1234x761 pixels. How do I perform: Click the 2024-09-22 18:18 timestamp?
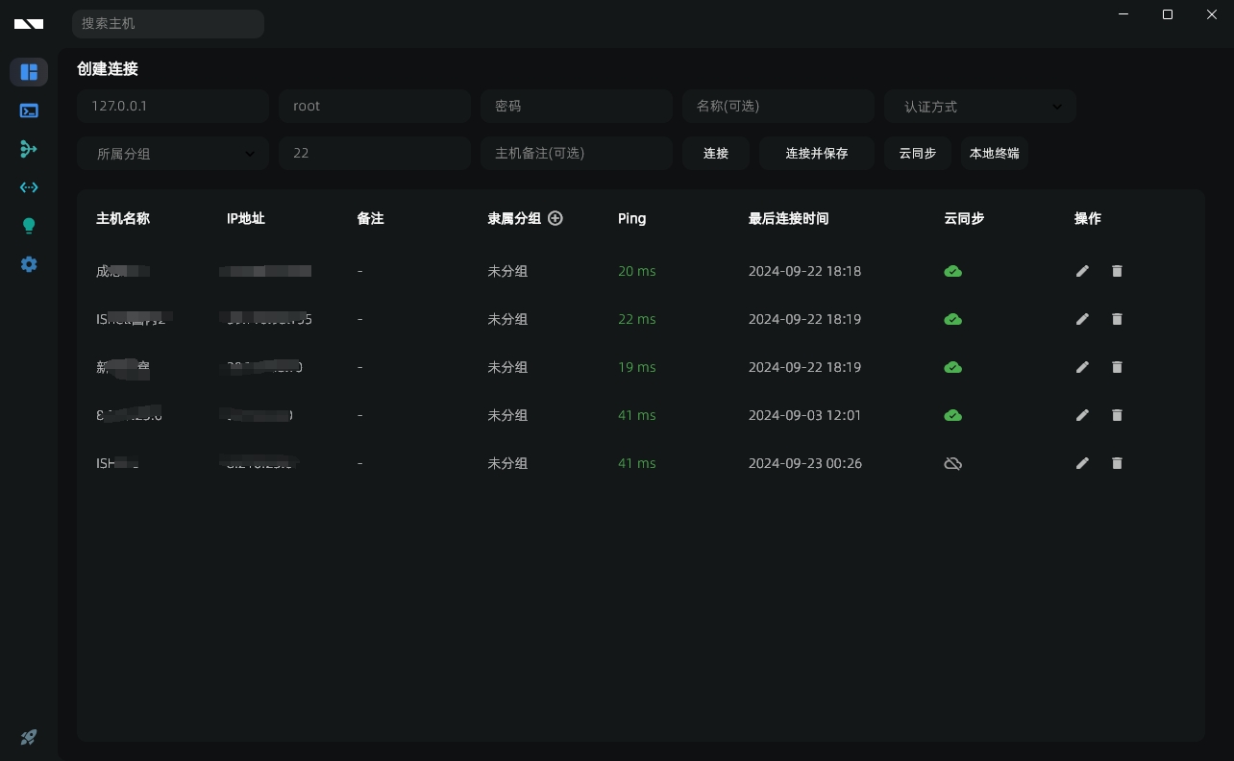805,271
